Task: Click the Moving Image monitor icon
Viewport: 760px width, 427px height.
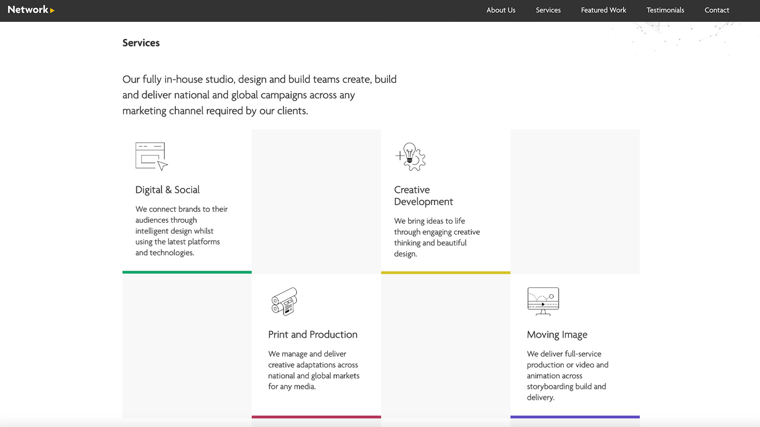Action: (543, 301)
